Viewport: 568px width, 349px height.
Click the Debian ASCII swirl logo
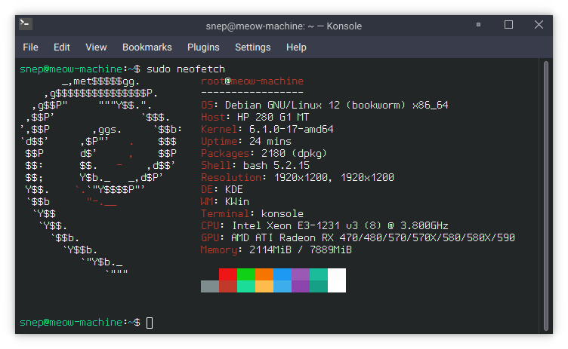pos(100,177)
